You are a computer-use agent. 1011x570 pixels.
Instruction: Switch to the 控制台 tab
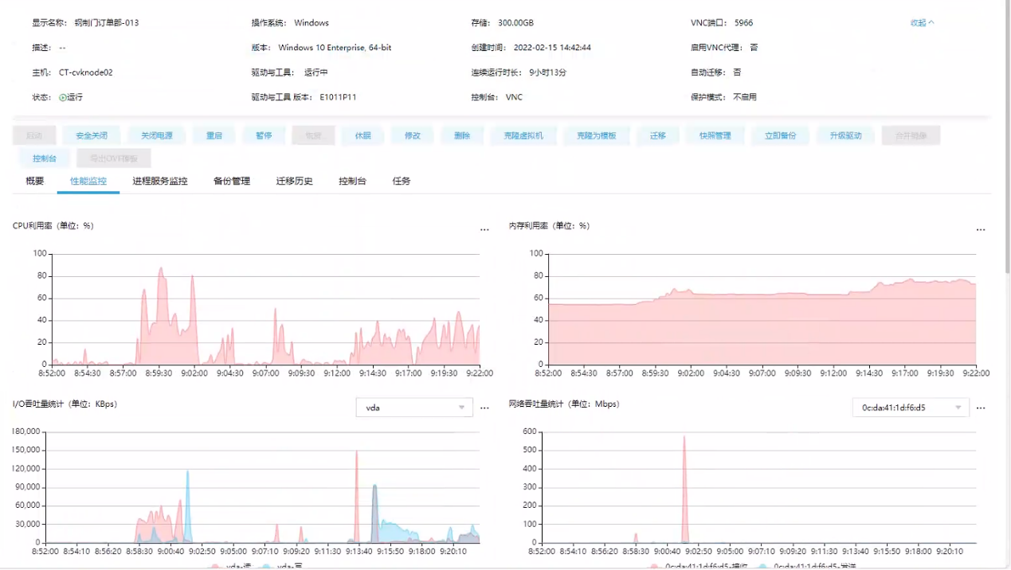[x=352, y=181]
